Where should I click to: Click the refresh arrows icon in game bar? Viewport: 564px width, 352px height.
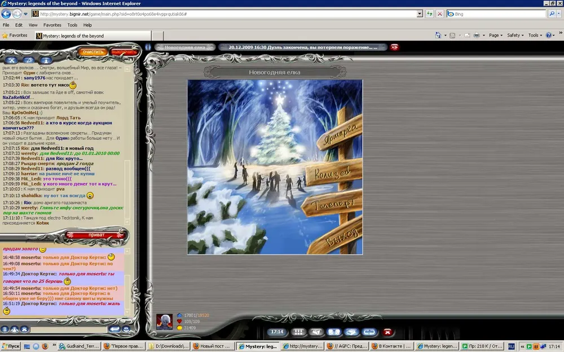[369, 332]
